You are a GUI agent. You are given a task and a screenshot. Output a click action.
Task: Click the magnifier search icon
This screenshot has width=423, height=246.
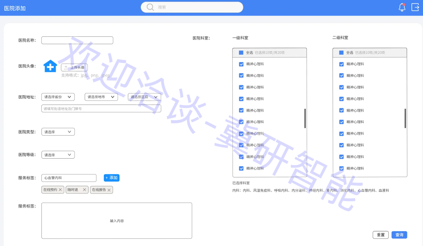(x=150, y=7)
